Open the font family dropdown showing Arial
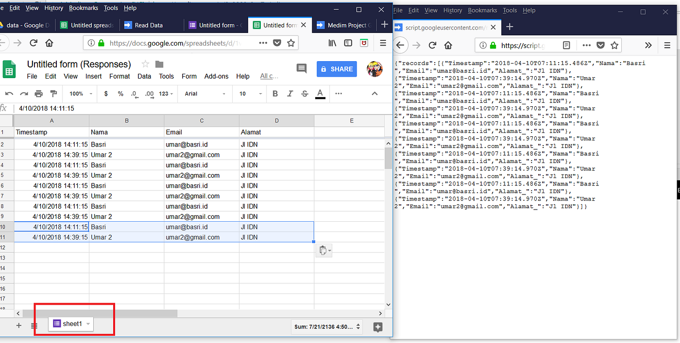Screen dimensions: 680x343 click(x=204, y=94)
